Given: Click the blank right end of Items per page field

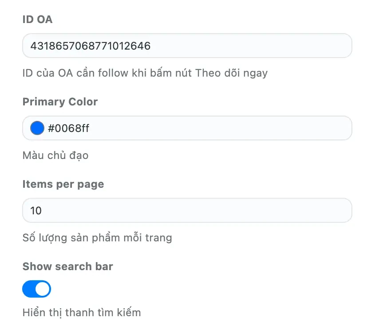Looking at the screenshot, I should coord(311,210).
